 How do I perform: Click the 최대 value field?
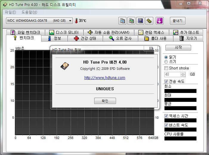click(180, 100)
